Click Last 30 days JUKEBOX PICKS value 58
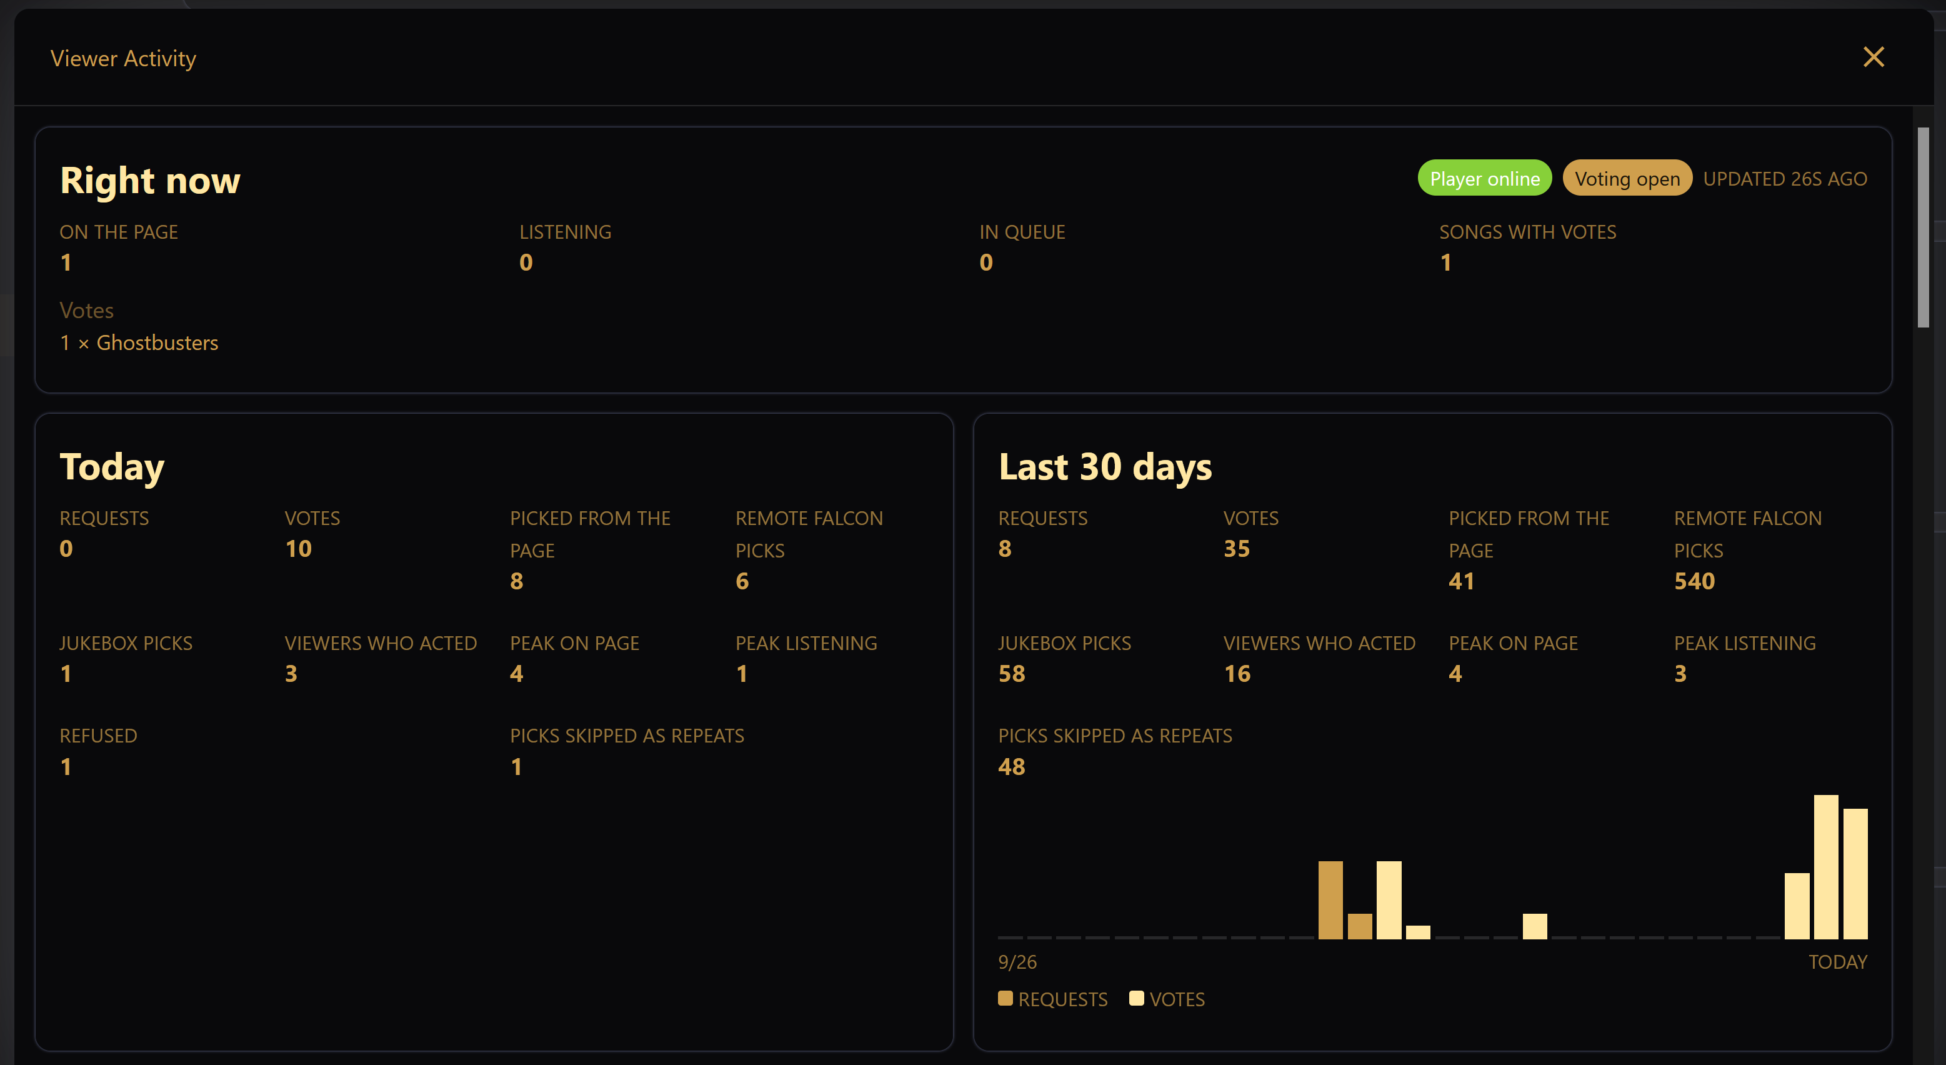1946x1065 pixels. (x=1012, y=674)
